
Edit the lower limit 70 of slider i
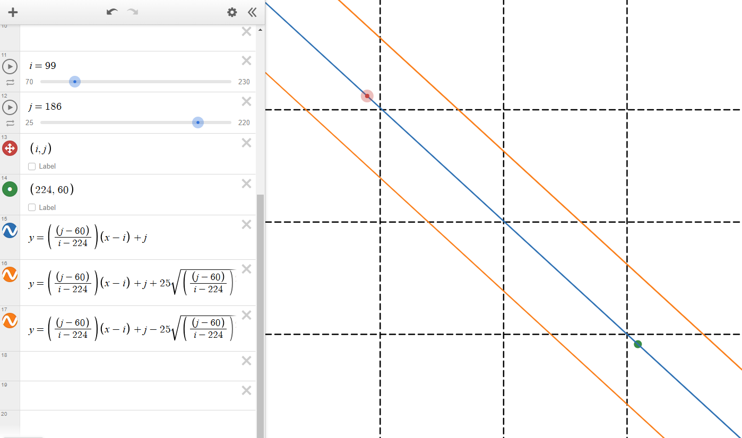(29, 82)
